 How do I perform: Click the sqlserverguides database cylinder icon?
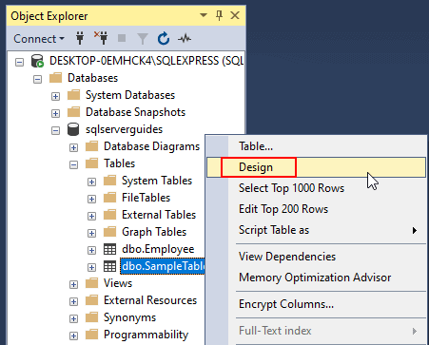tap(73, 129)
